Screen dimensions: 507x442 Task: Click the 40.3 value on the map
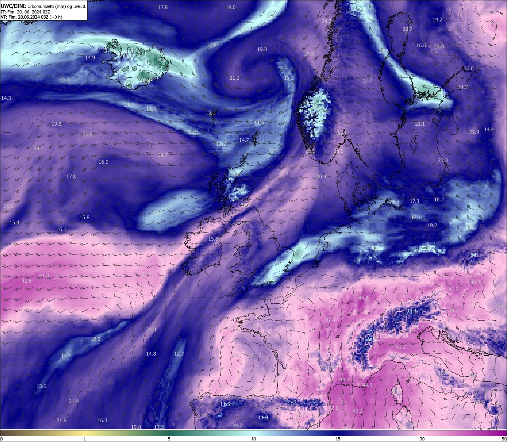(475, 282)
